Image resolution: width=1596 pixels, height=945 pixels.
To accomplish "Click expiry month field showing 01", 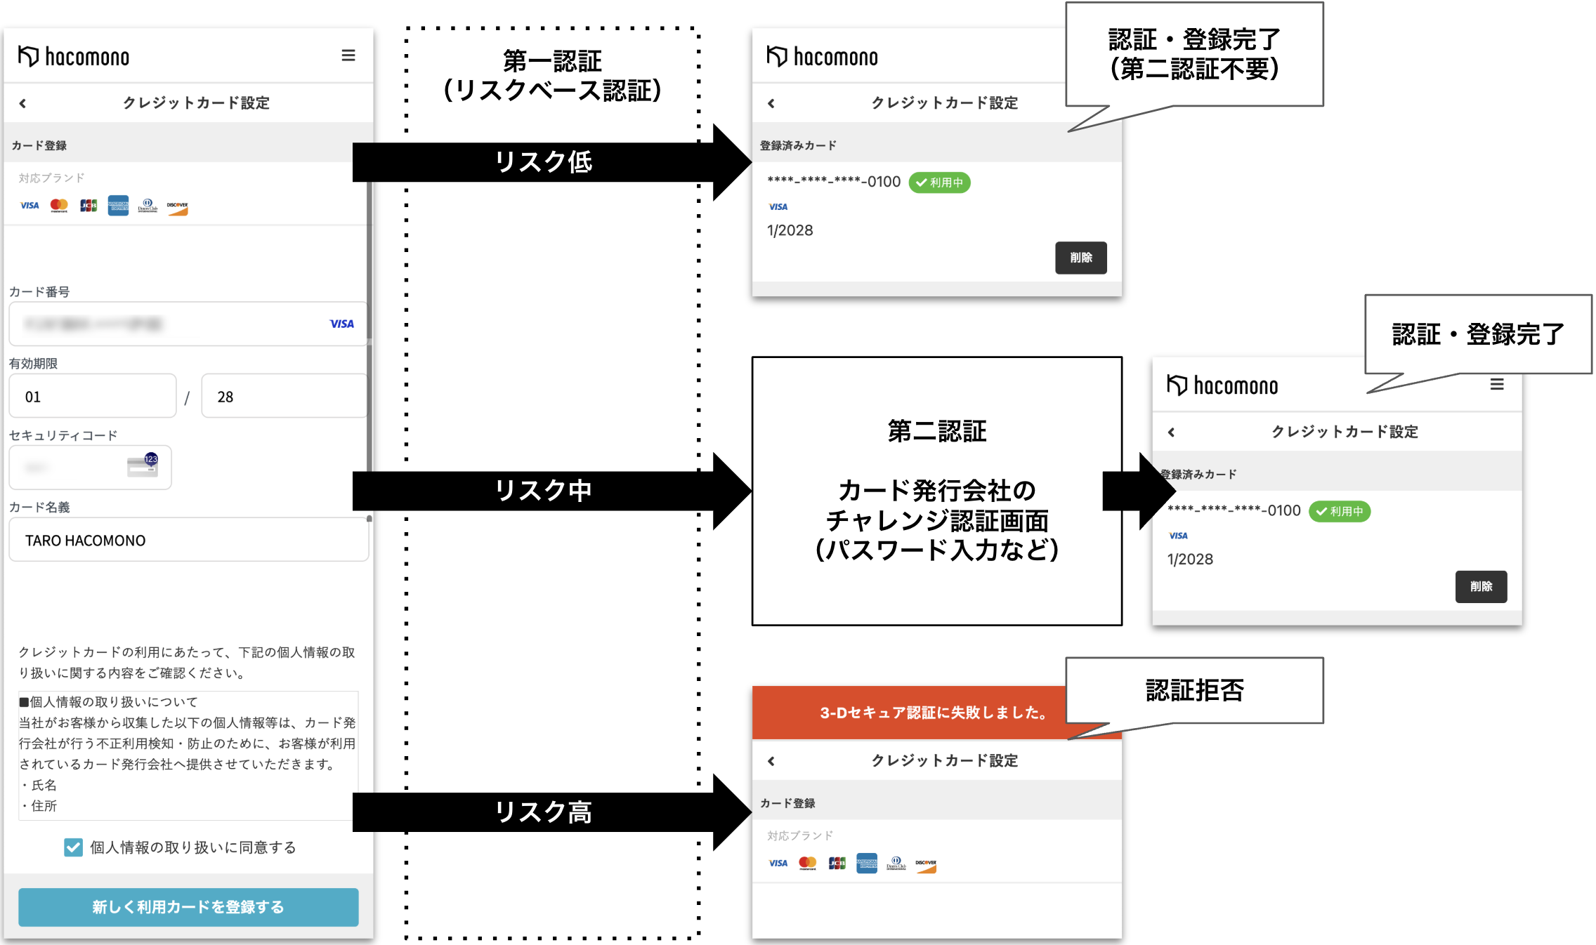I will [92, 397].
